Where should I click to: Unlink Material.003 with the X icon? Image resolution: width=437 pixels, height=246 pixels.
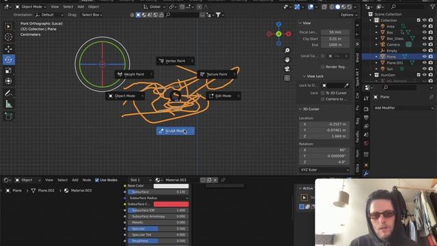[215, 180]
